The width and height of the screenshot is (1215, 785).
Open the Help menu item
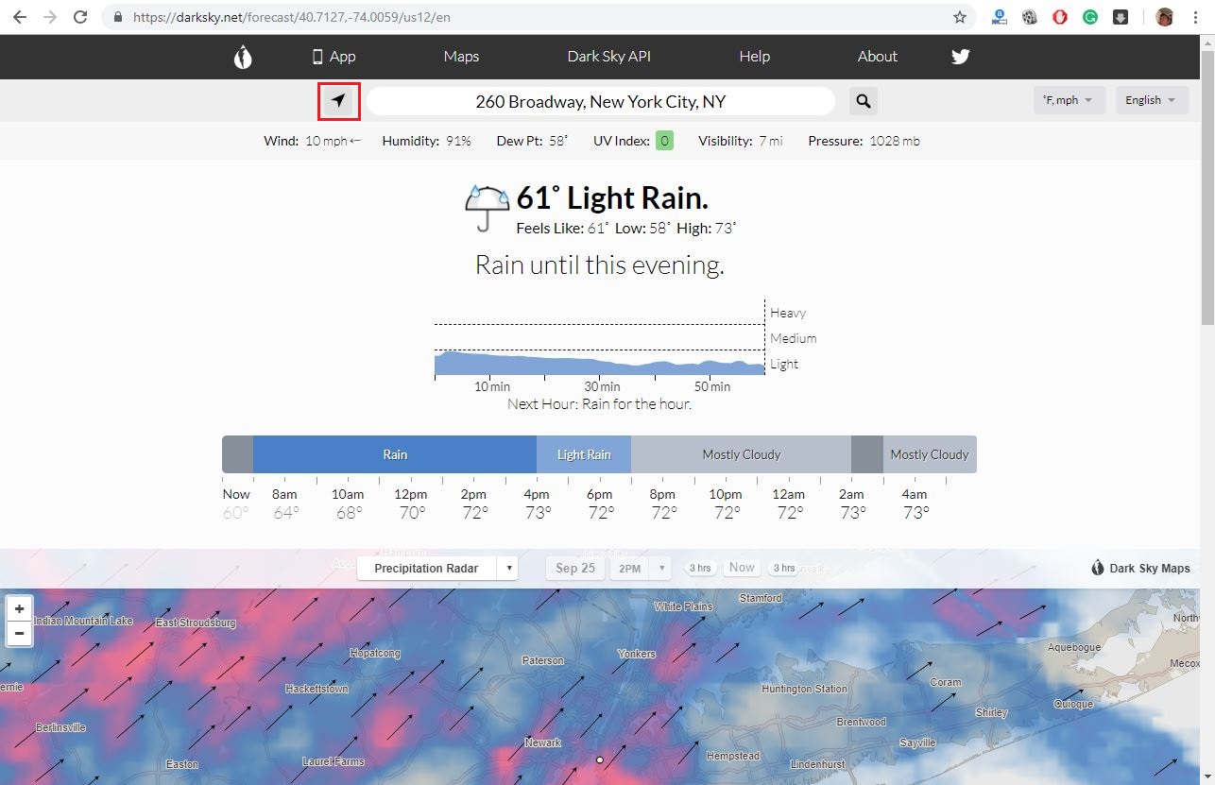[754, 57]
